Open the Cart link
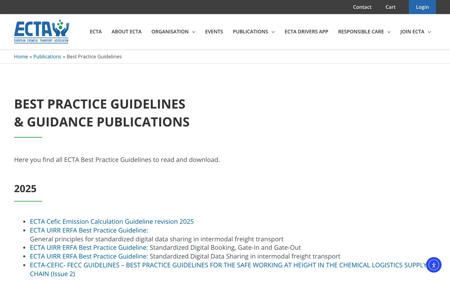This screenshot has width=450, height=281. coord(390,7)
